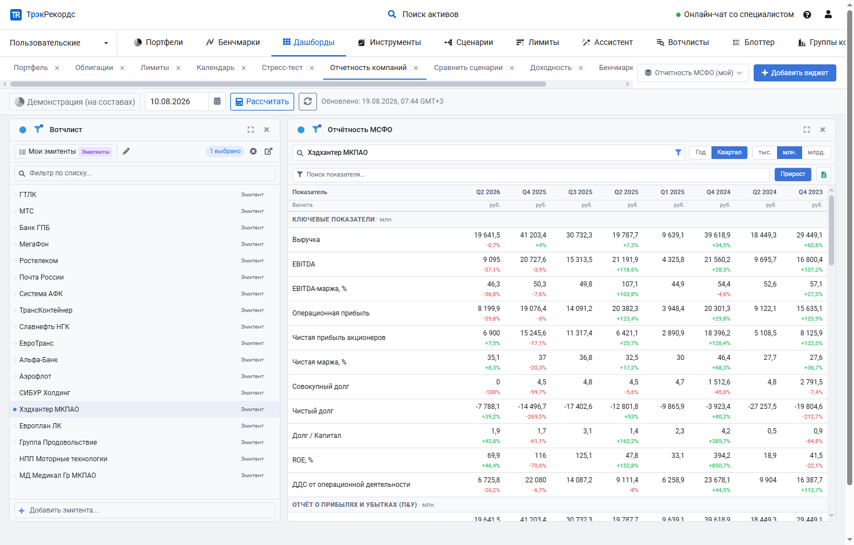Image resolution: width=854 pixels, height=545 pixels.
Task: Clear the watchlist selection with circled X
Action: (253, 151)
